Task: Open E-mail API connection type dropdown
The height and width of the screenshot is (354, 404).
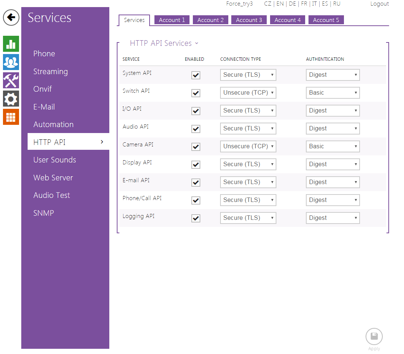Action: [x=248, y=182]
